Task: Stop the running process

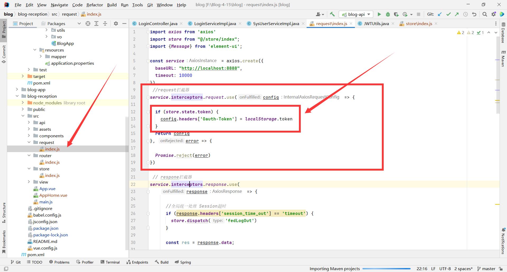Action: (419, 14)
